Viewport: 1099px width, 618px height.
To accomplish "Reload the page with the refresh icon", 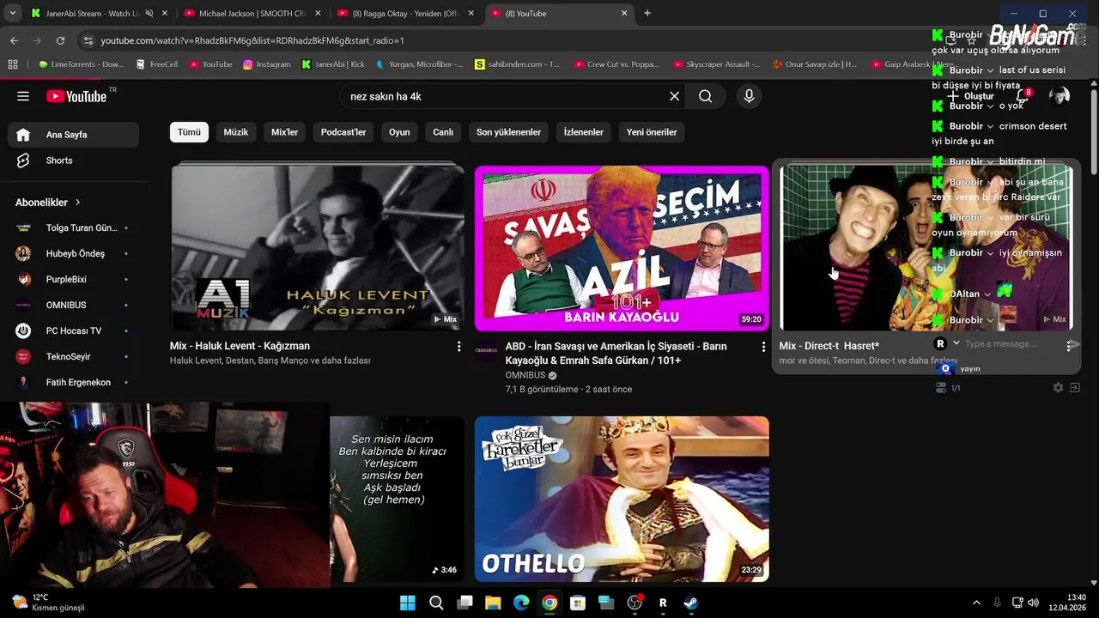I will tap(60, 40).
